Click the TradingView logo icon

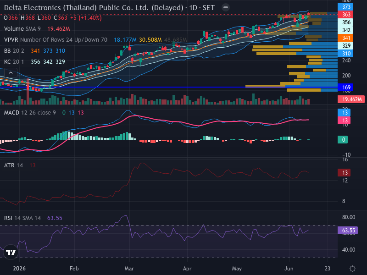[11, 252]
